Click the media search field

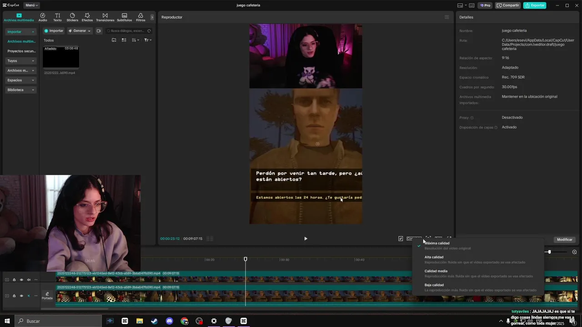coord(129,31)
